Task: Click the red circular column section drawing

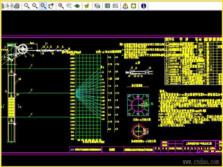Action: tap(138, 131)
